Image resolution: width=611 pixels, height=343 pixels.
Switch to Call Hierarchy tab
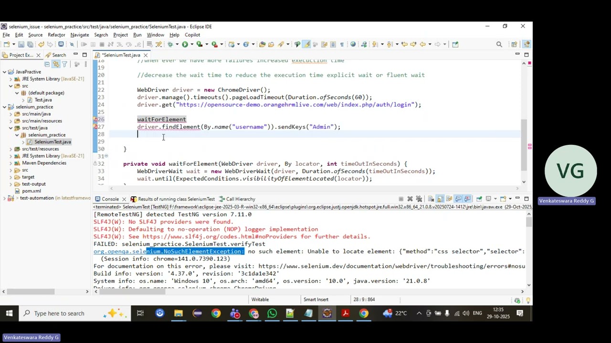tap(237, 199)
